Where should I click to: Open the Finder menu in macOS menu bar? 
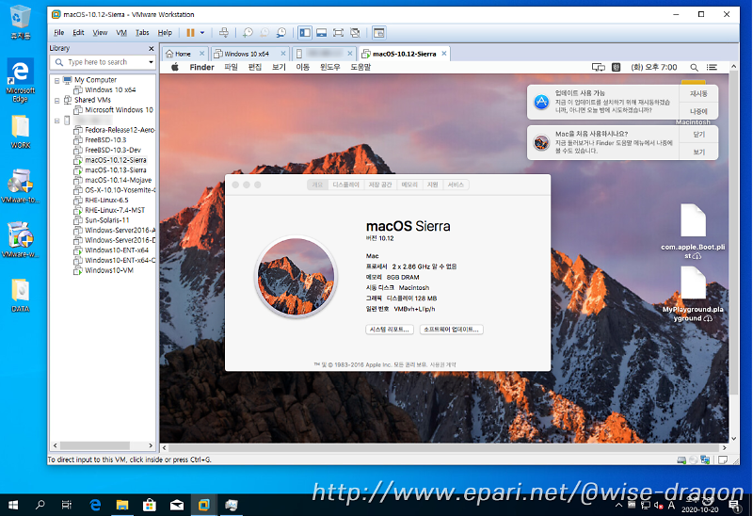pyautogui.click(x=201, y=67)
